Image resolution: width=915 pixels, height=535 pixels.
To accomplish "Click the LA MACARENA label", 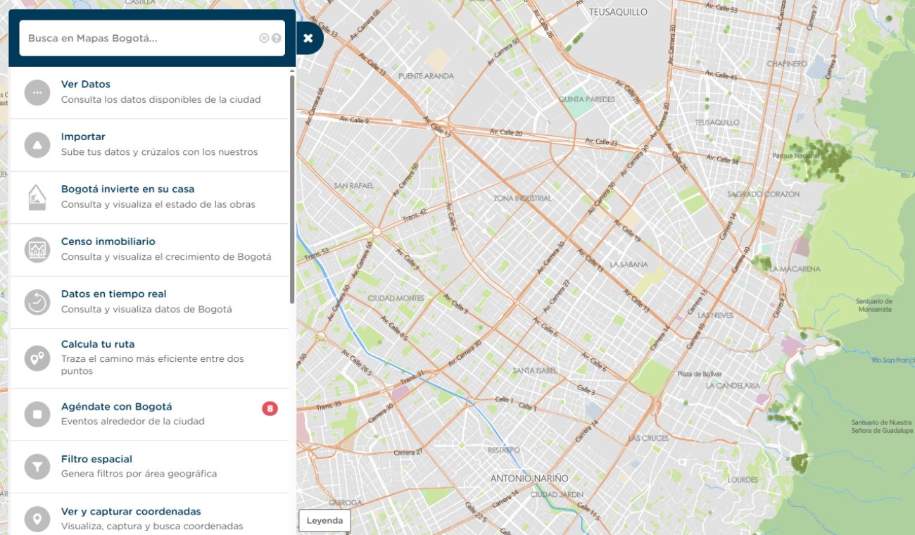I will click(795, 269).
